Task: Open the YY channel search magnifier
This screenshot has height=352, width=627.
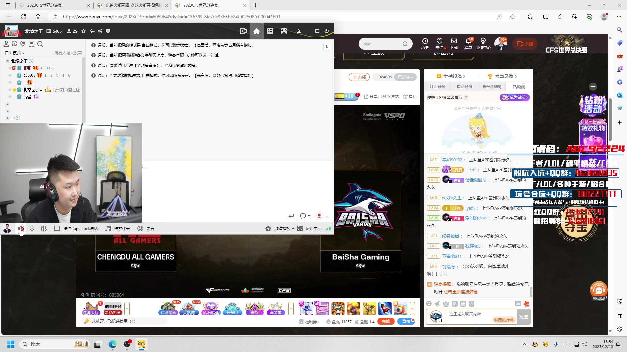Action: point(40,44)
